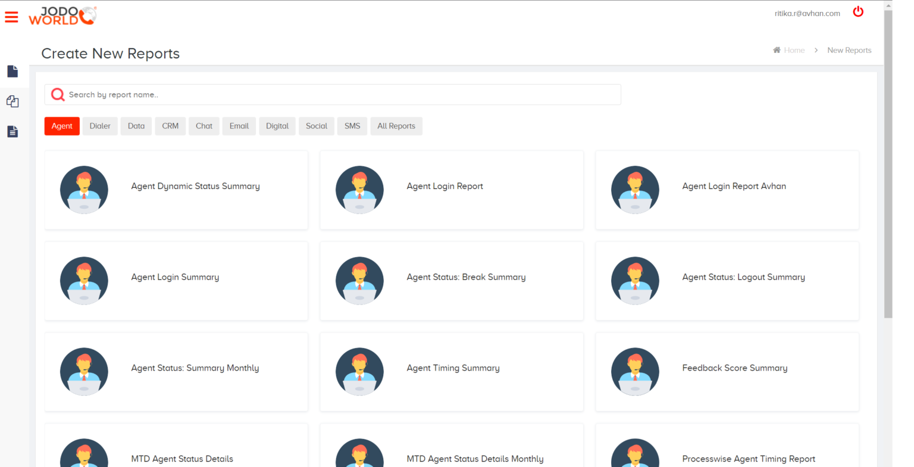Screen dimensions: 914x467
Task: Open MTD Agent Status Details Monthly title
Action: tap(475, 459)
